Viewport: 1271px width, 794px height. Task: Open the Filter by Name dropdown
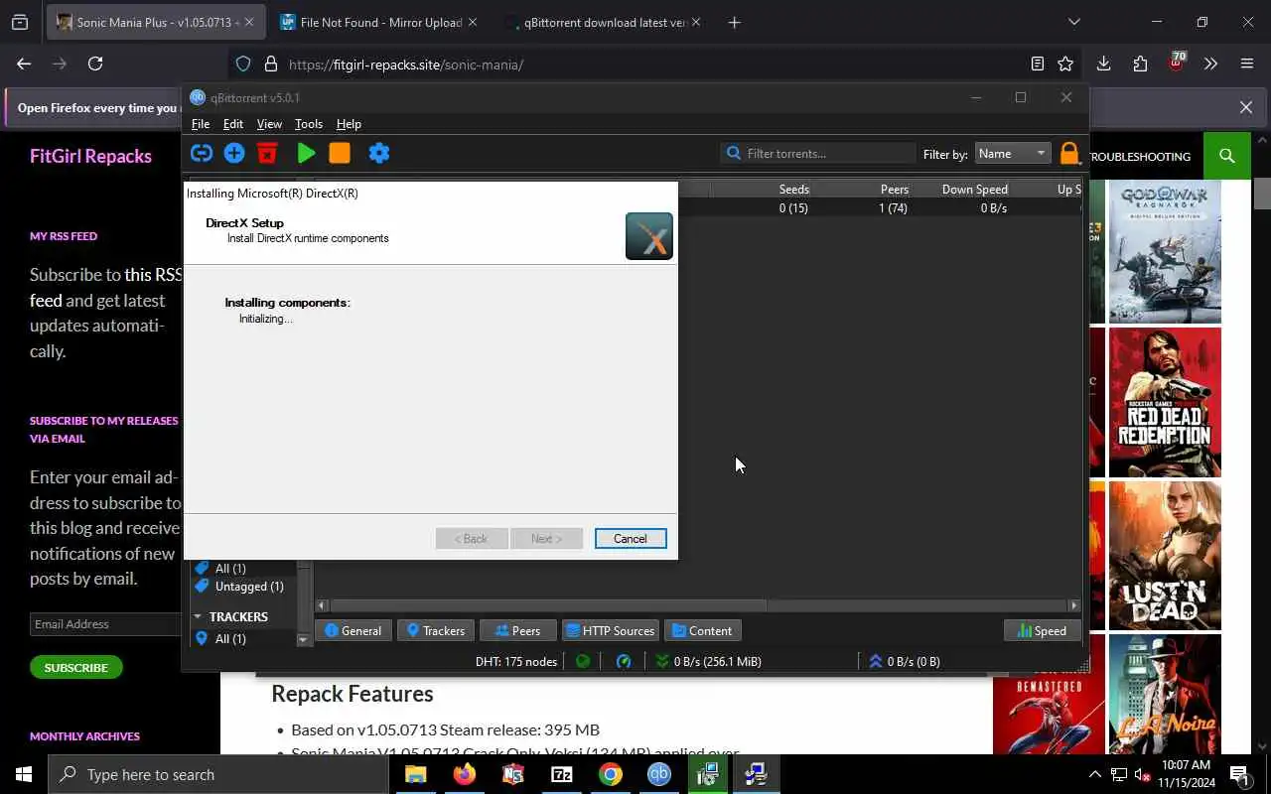(x=1012, y=153)
